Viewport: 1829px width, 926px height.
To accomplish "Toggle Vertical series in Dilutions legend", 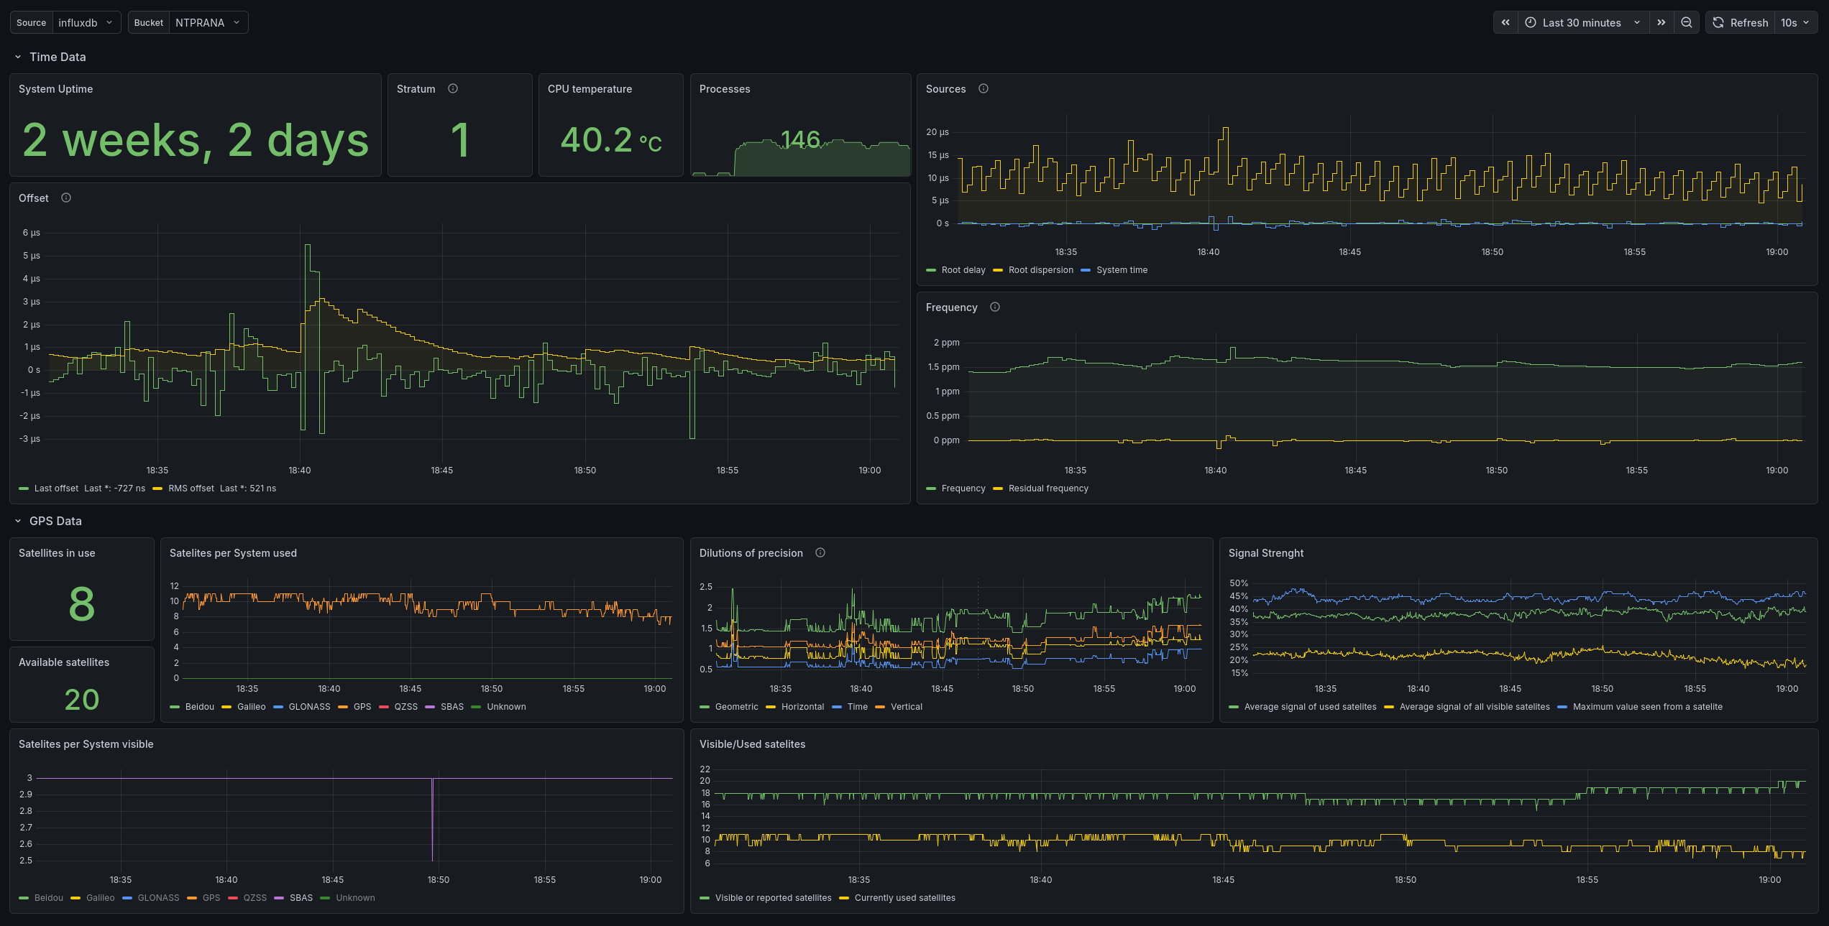I will pos(906,707).
